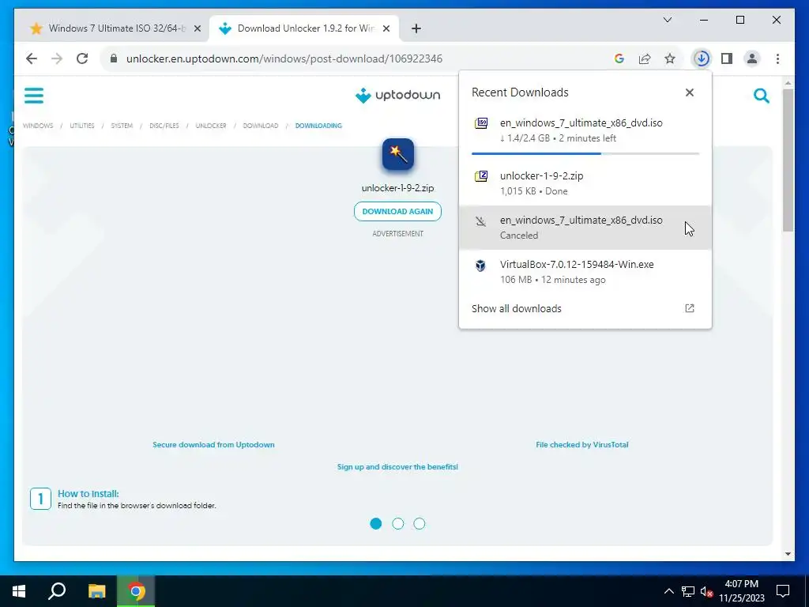Open Windows taskbar search
Image resolution: width=809 pixels, height=607 pixels.
point(57,591)
